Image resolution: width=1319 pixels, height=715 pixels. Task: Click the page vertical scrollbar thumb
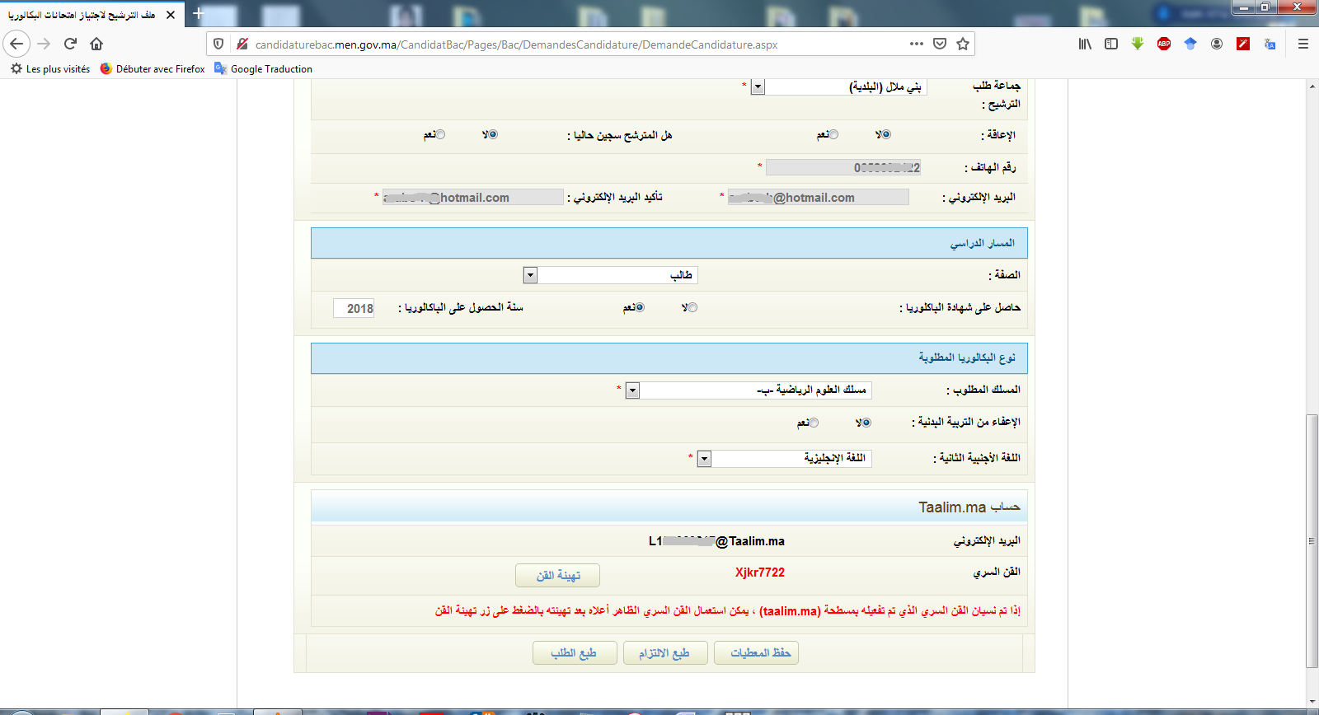(1312, 541)
